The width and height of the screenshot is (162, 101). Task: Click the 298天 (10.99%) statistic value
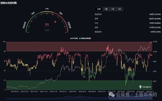[x=155, y=14]
